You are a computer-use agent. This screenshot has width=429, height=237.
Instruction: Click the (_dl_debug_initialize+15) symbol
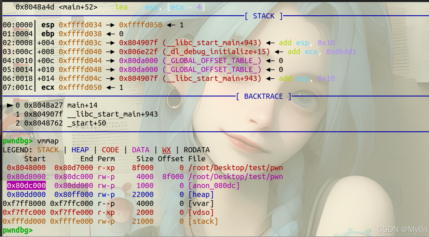(216, 52)
